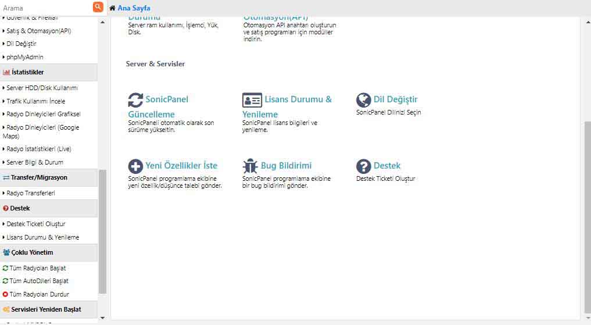Click the home icon beside Ana Sayfa
Image resolution: width=591 pixels, height=325 pixels.
[x=112, y=8]
